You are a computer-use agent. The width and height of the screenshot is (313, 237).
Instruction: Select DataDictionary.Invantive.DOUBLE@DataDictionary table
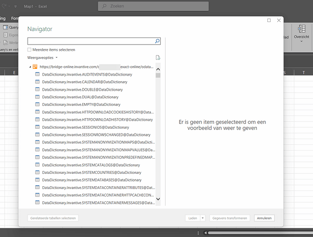[x=82, y=89]
